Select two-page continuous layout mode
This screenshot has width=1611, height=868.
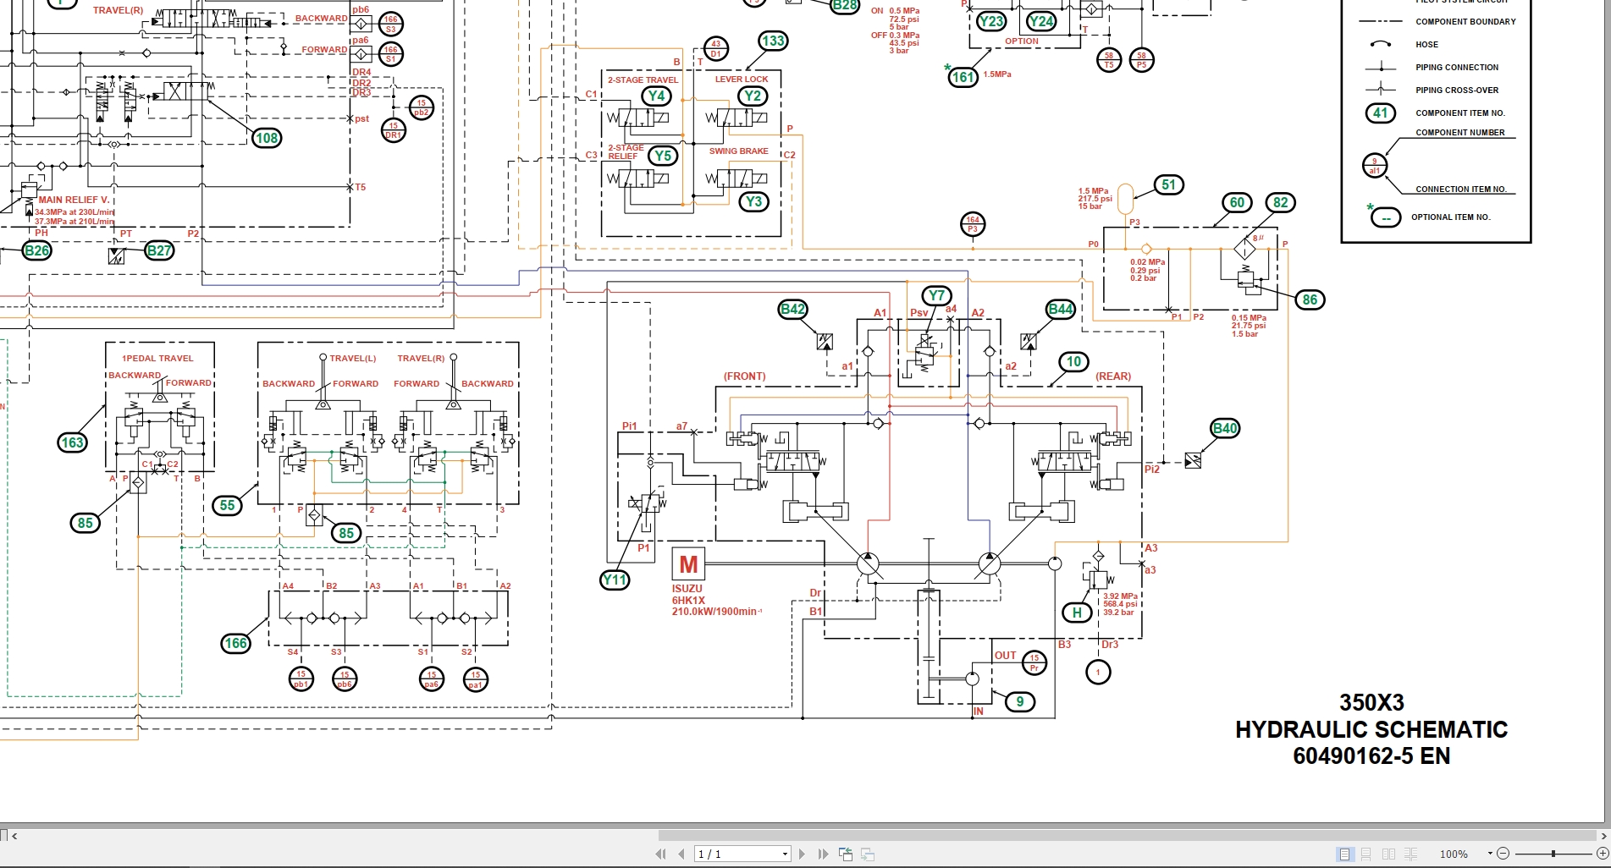(x=1411, y=853)
